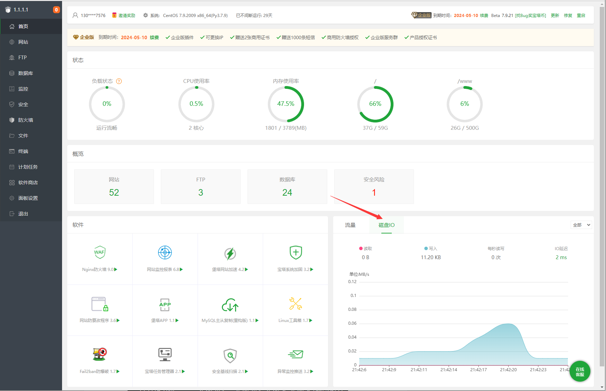The image size is (606, 391).
Task: Click the 重启 link
Action: (x=581, y=16)
